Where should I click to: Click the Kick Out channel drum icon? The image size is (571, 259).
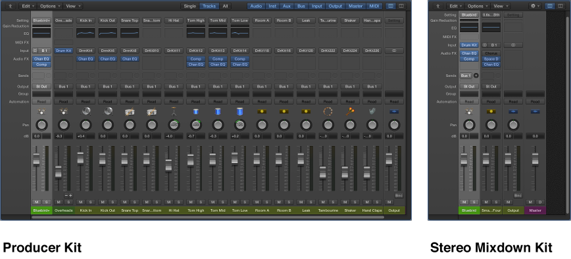(x=107, y=111)
